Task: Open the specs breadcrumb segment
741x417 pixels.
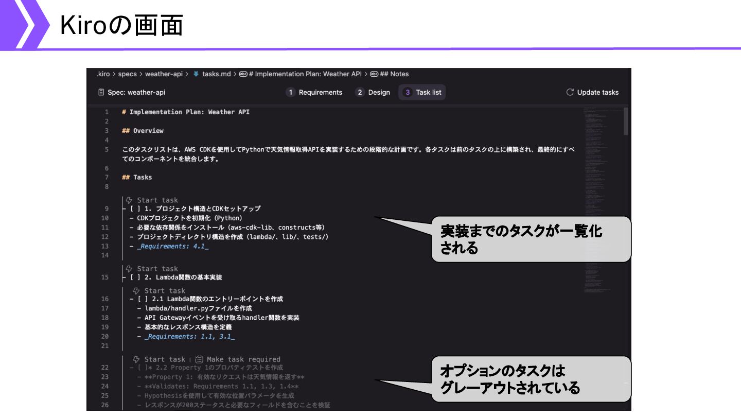Action: click(x=128, y=74)
